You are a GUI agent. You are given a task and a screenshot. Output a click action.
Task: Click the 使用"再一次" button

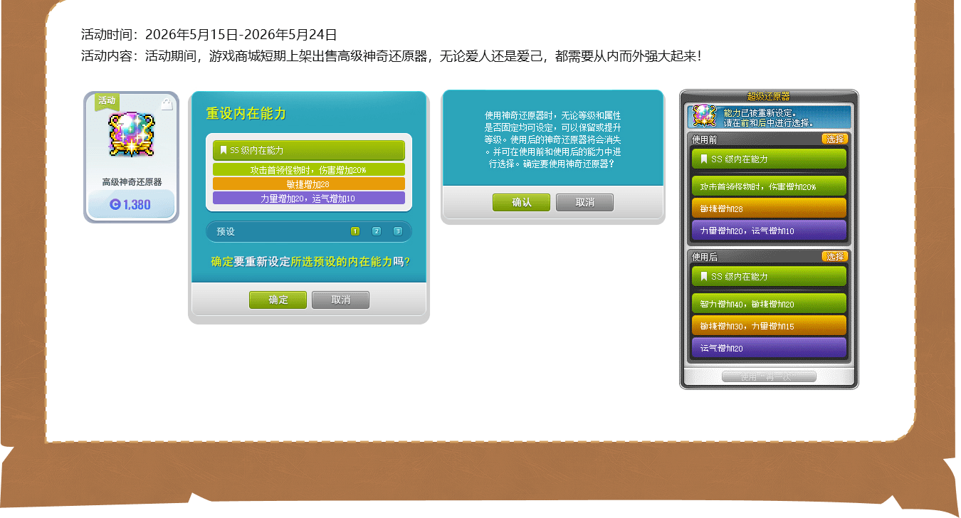(x=769, y=376)
